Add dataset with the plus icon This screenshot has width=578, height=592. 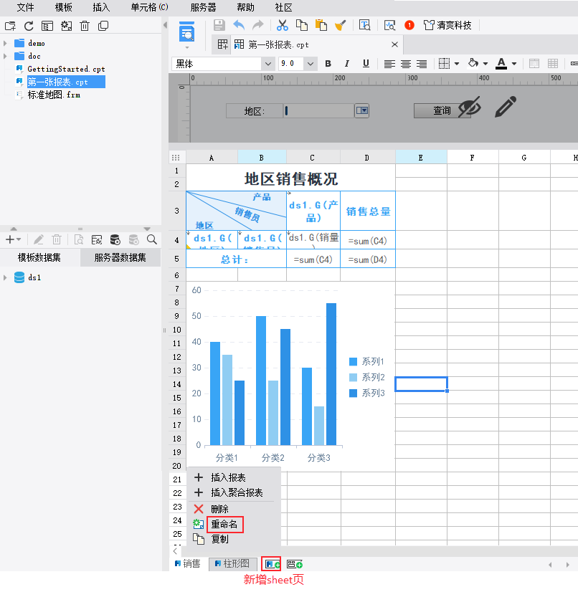(10, 239)
